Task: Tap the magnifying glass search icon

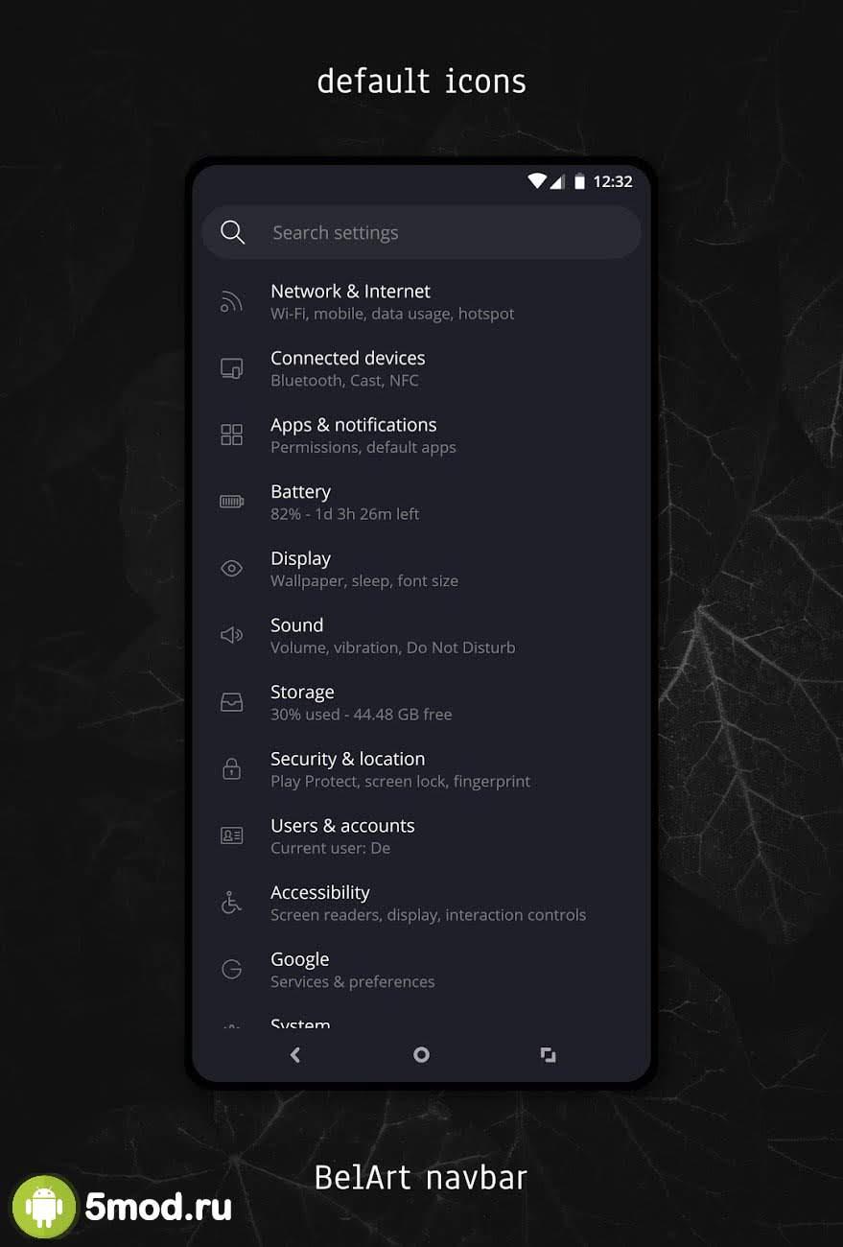Action: tap(232, 232)
